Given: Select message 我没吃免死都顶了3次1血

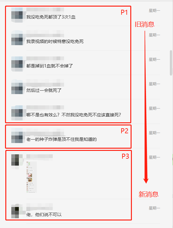Looking at the screenshot, I should [x=51, y=17].
